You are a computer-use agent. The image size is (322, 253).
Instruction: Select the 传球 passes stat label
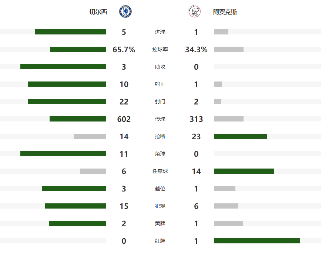pos(160,119)
